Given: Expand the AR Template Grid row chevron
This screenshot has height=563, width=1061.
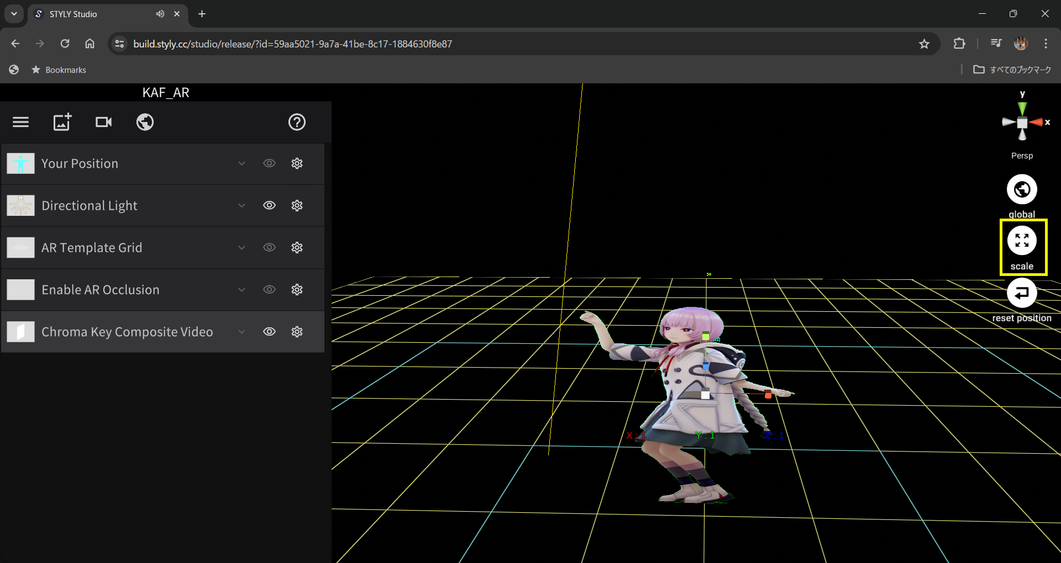Looking at the screenshot, I should [241, 247].
